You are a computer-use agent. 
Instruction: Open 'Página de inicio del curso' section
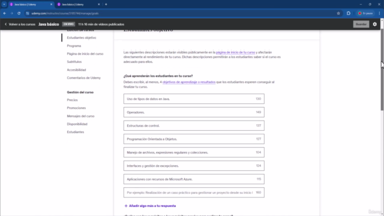[x=85, y=53]
